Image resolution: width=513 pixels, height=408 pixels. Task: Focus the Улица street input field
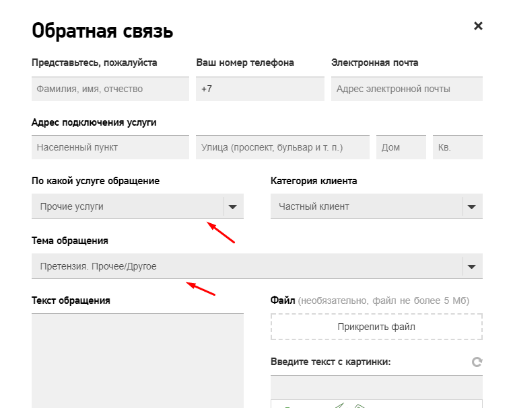point(283,148)
